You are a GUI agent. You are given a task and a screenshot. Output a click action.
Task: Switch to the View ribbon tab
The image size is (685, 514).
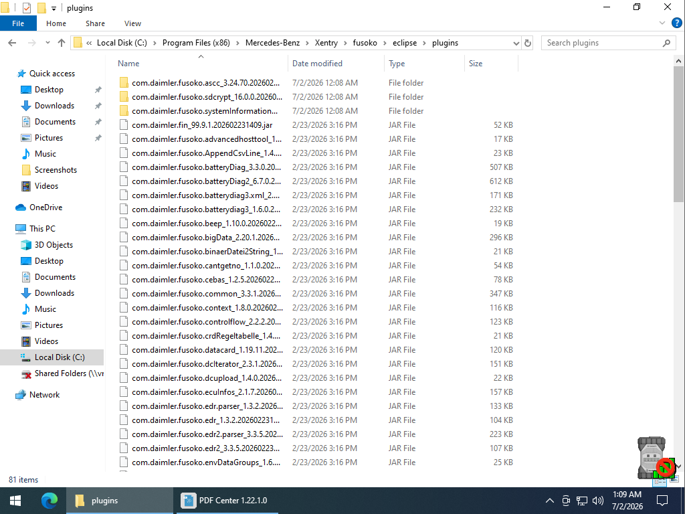pyautogui.click(x=132, y=23)
